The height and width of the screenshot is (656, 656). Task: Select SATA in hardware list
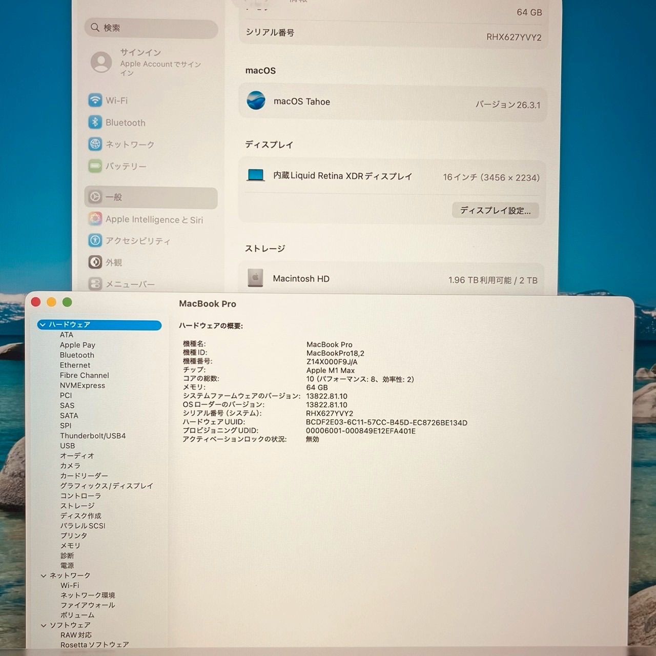point(69,416)
